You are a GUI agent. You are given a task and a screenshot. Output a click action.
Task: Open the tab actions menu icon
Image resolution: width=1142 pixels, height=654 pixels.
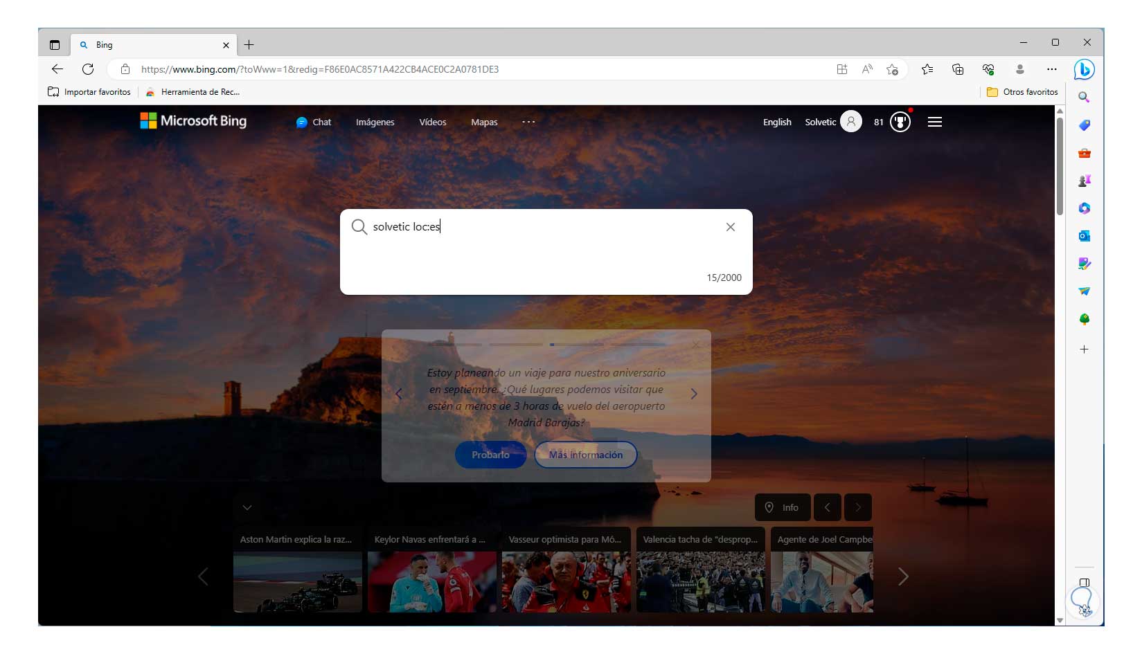(55, 45)
